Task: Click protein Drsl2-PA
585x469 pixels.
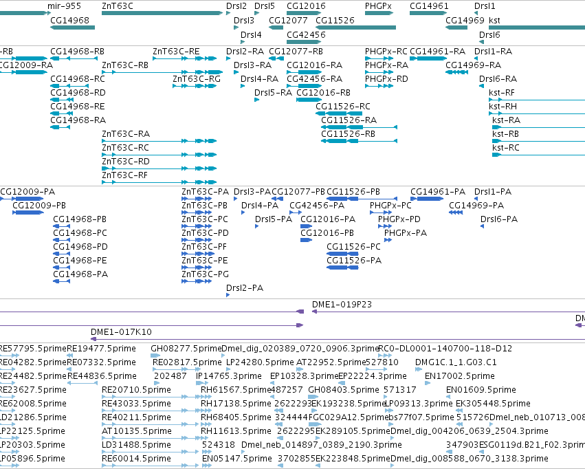Action: [244, 287]
